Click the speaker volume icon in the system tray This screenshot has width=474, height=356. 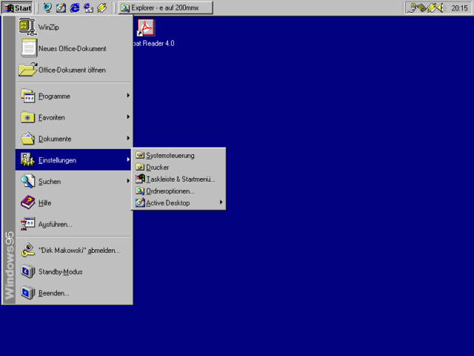[441, 8]
